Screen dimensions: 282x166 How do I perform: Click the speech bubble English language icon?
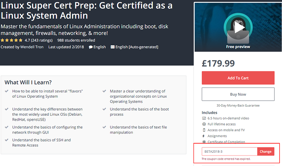(91, 47)
